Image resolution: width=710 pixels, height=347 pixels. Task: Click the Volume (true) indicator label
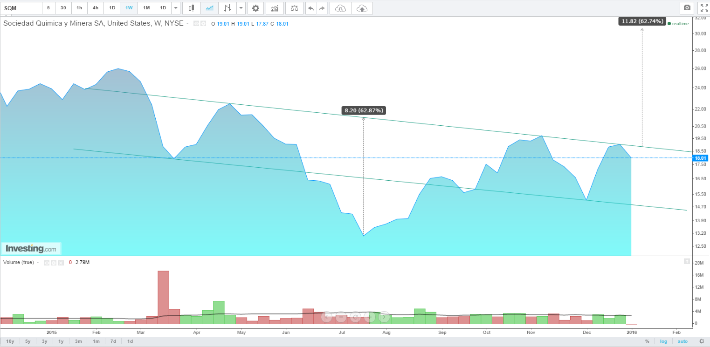tap(19, 263)
